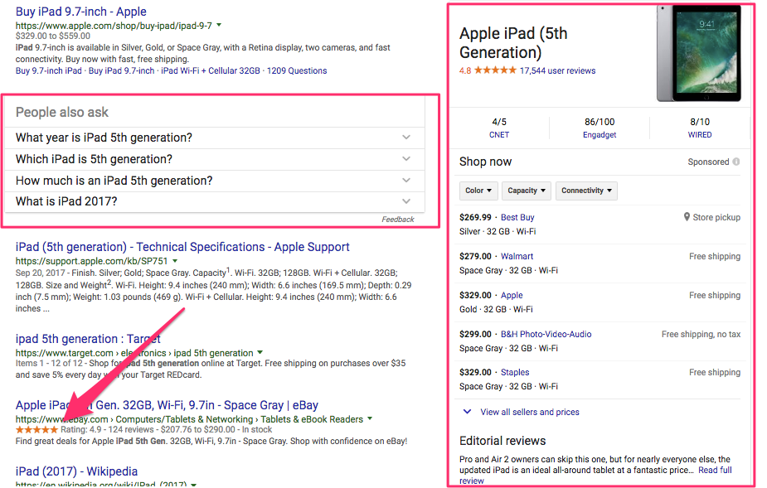This screenshot has height=488, width=767.
Task: Click '$329.00 to $559.00' price range text
Action: click(x=53, y=36)
